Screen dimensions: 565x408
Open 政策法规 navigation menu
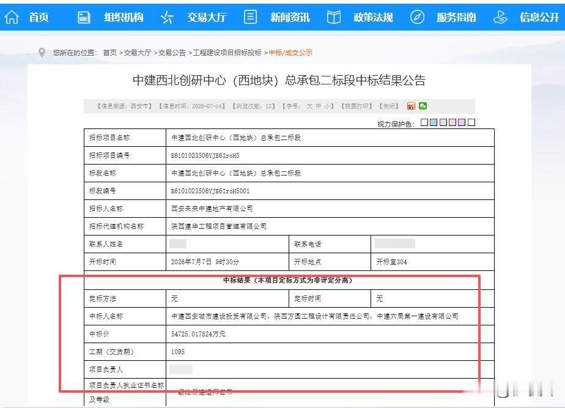[x=373, y=17]
